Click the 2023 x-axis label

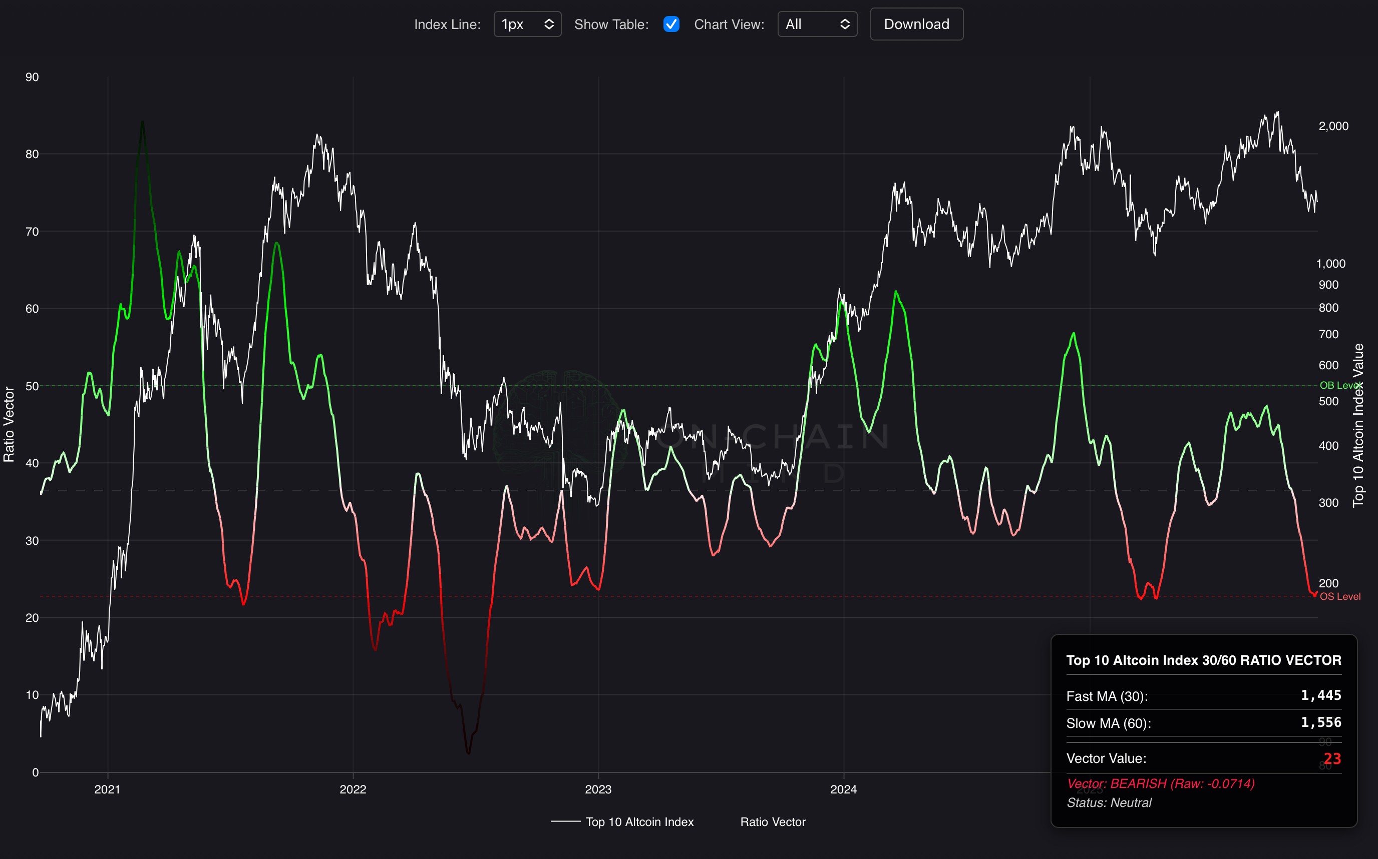(x=598, y=789)
